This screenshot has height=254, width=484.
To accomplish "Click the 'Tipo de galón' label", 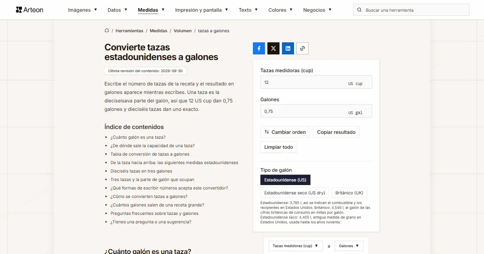I will (276, 170).
